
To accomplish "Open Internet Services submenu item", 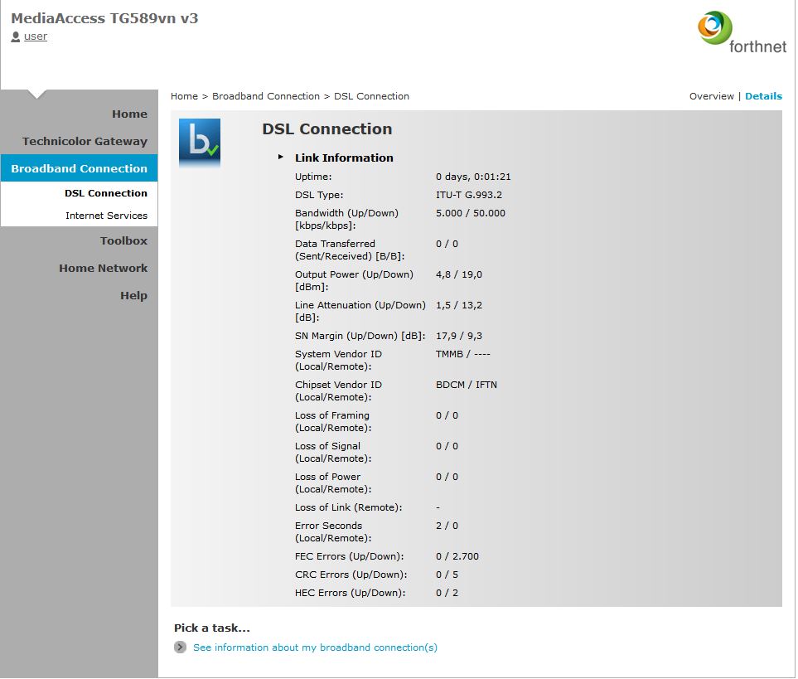I will tap(106, 216).
